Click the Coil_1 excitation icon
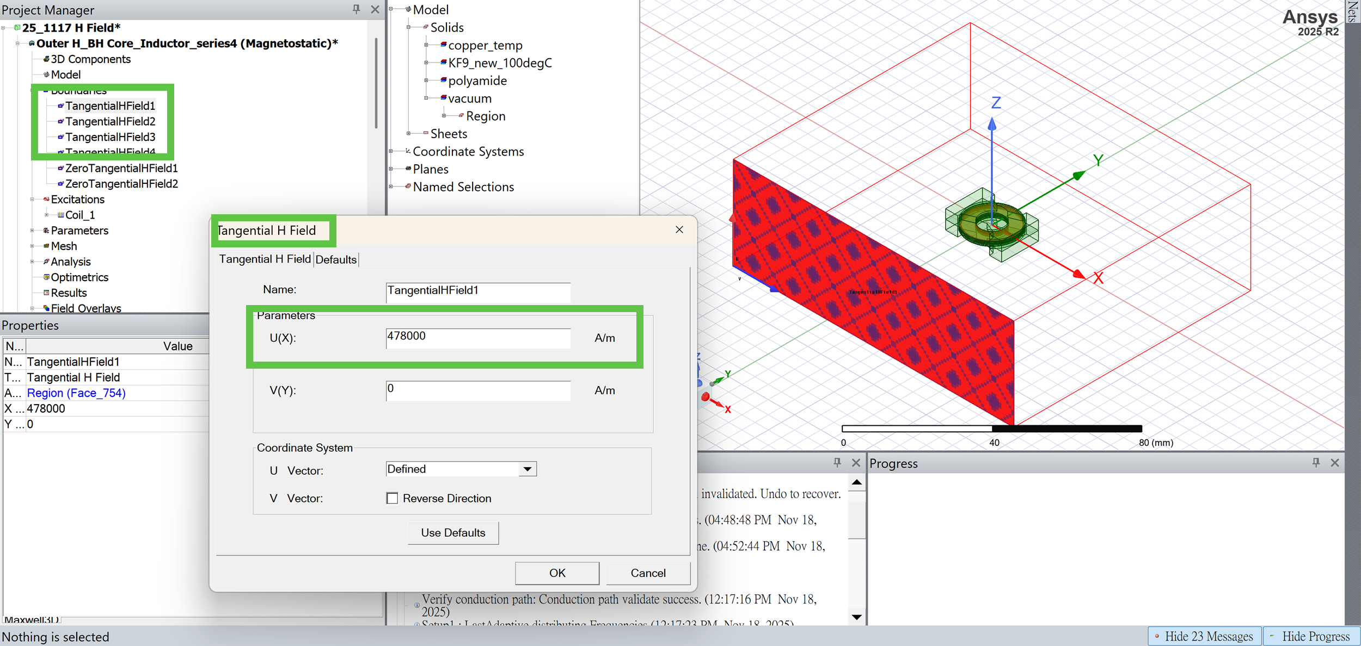Image resolution: width=1361 pixels, height=646 pixels. click(60, 215)
